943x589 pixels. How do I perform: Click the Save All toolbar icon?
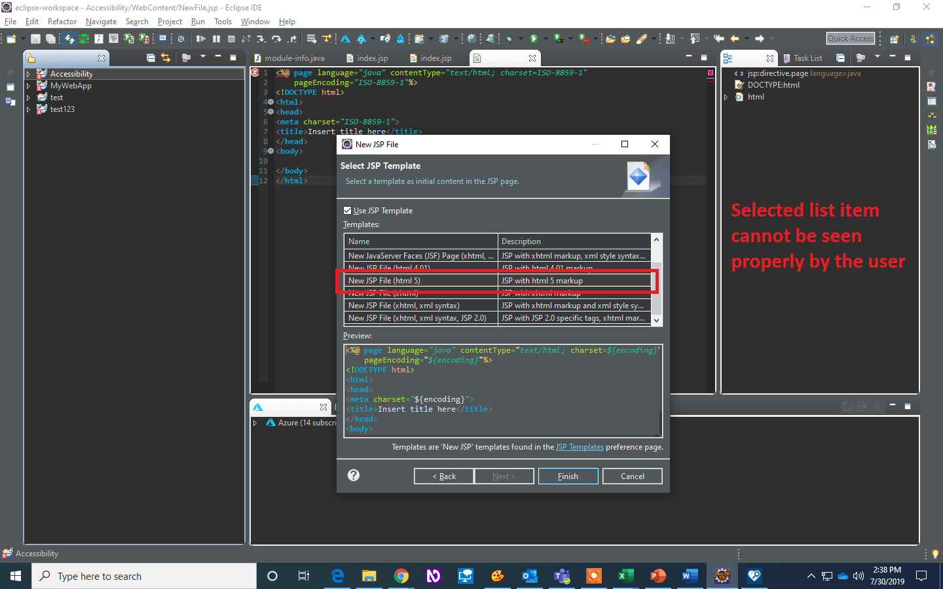(50, 39)
